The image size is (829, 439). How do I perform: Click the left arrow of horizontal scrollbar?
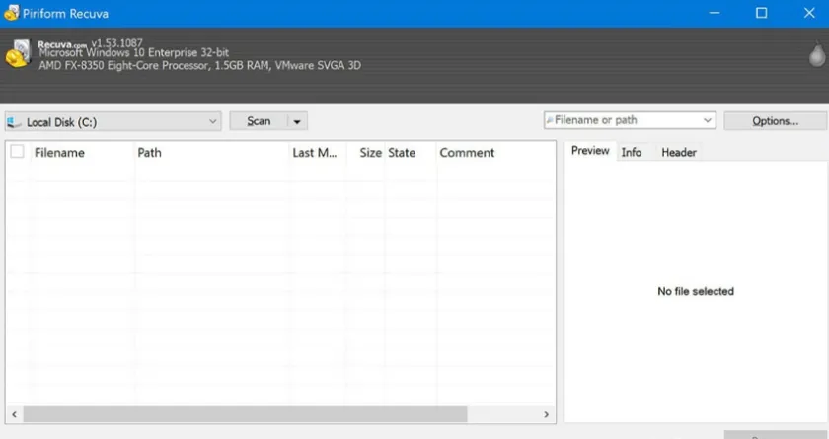14,415
